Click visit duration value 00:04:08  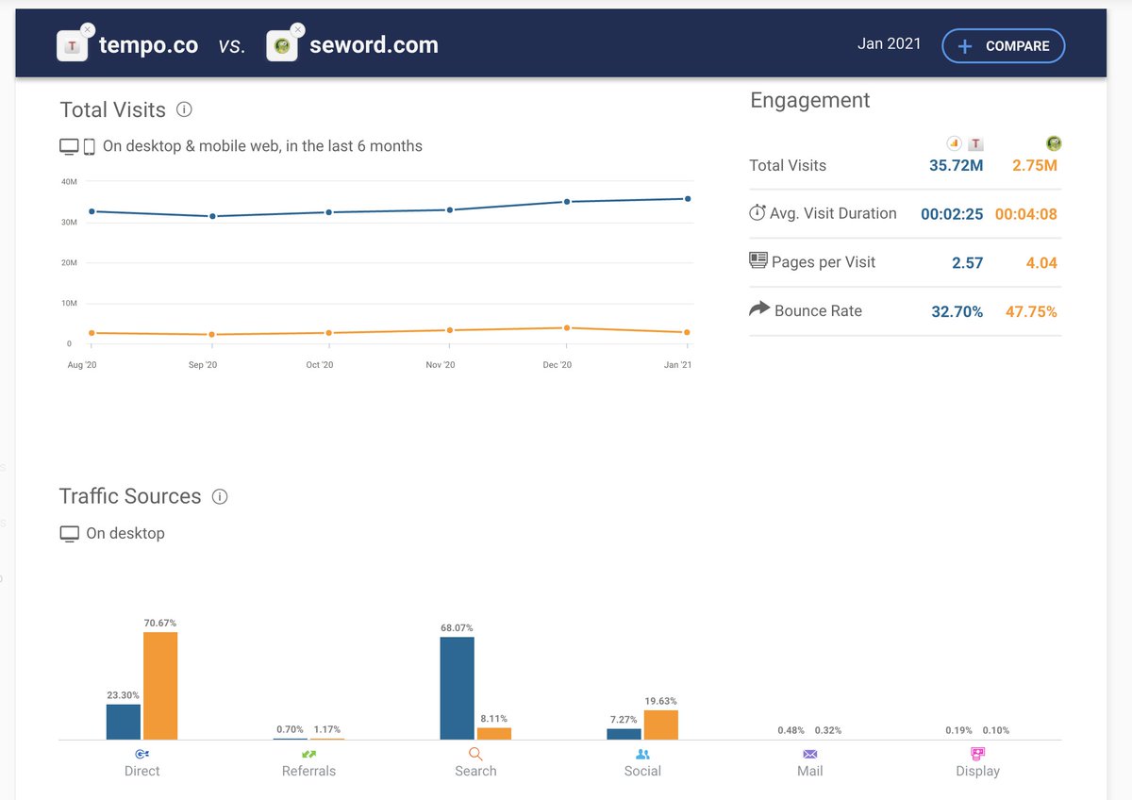pyautogui.click(x=1026, y=214)
